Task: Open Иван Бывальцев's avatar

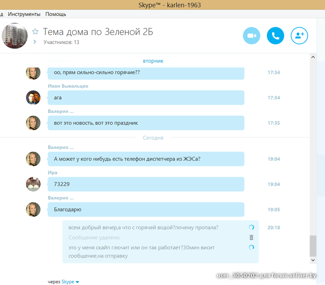Action: click(x=33, y=98)
